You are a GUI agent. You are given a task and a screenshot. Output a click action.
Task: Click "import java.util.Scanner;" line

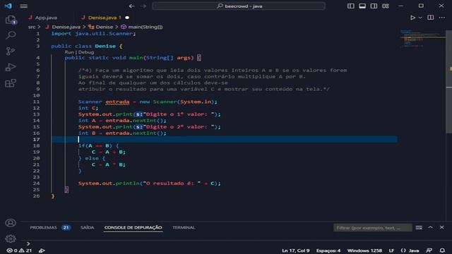pyautogui.click(x=93, y=34)
